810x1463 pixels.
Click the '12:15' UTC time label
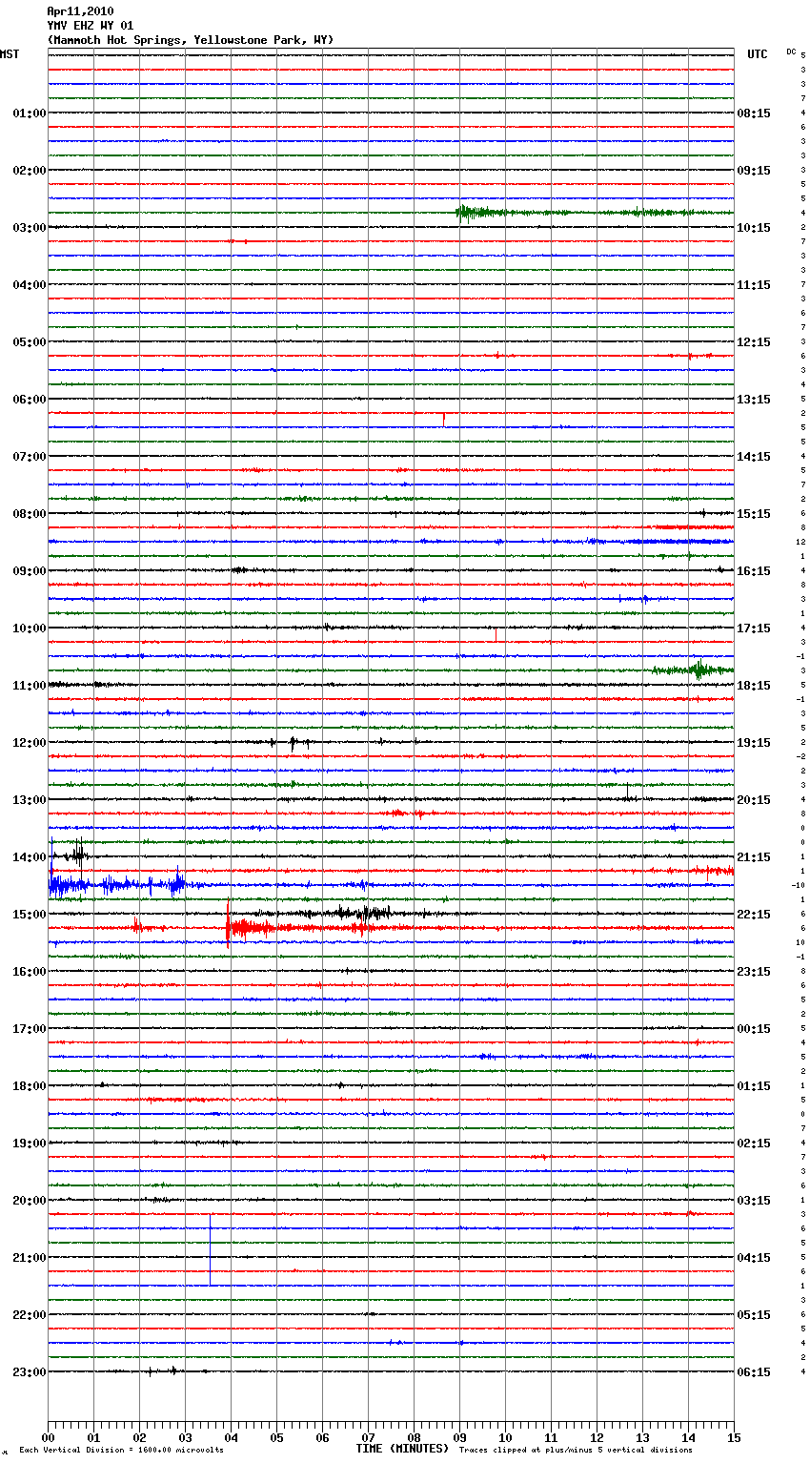[754, 342]
